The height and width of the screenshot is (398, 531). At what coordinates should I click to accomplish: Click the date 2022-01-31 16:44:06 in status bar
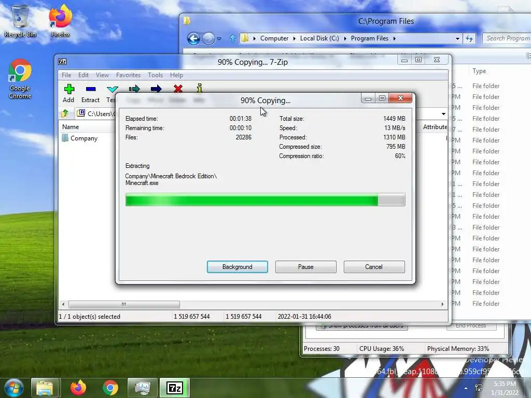click(304, 317)
